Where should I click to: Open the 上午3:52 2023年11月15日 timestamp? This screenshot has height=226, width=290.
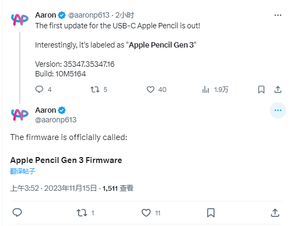coord(54,188)
